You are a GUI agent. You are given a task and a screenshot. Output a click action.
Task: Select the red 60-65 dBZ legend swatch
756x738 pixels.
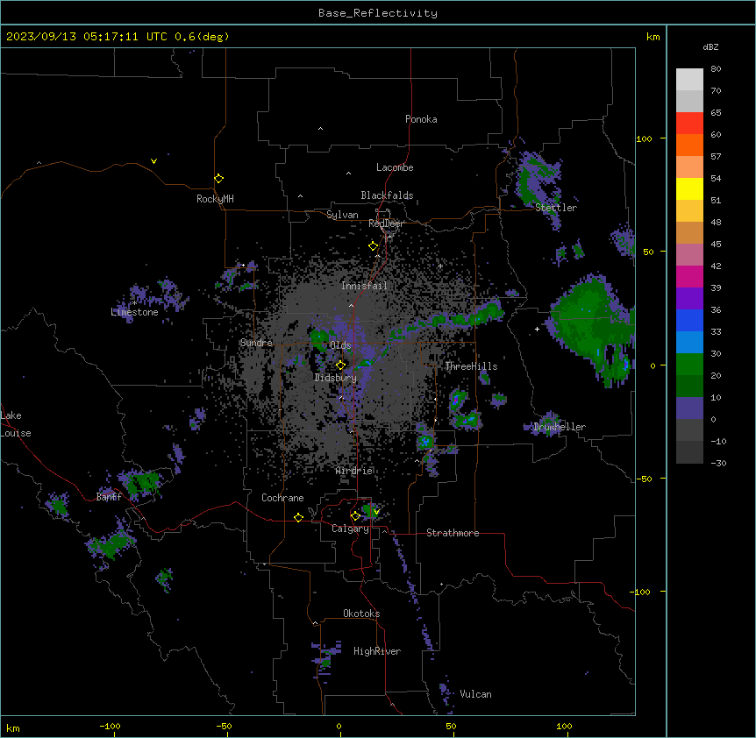[x=689, y=123]
